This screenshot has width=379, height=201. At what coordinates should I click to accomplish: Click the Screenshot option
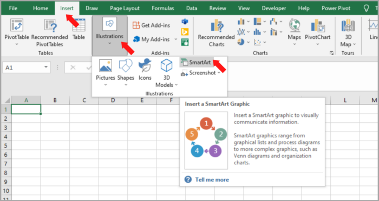click(200, 73)
